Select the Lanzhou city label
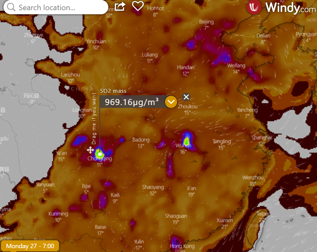 pyautogui.click(x=70, y=75)
